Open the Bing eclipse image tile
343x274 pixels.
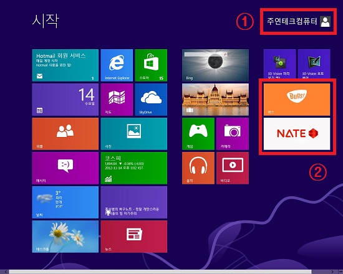click(x=216, y=65)
